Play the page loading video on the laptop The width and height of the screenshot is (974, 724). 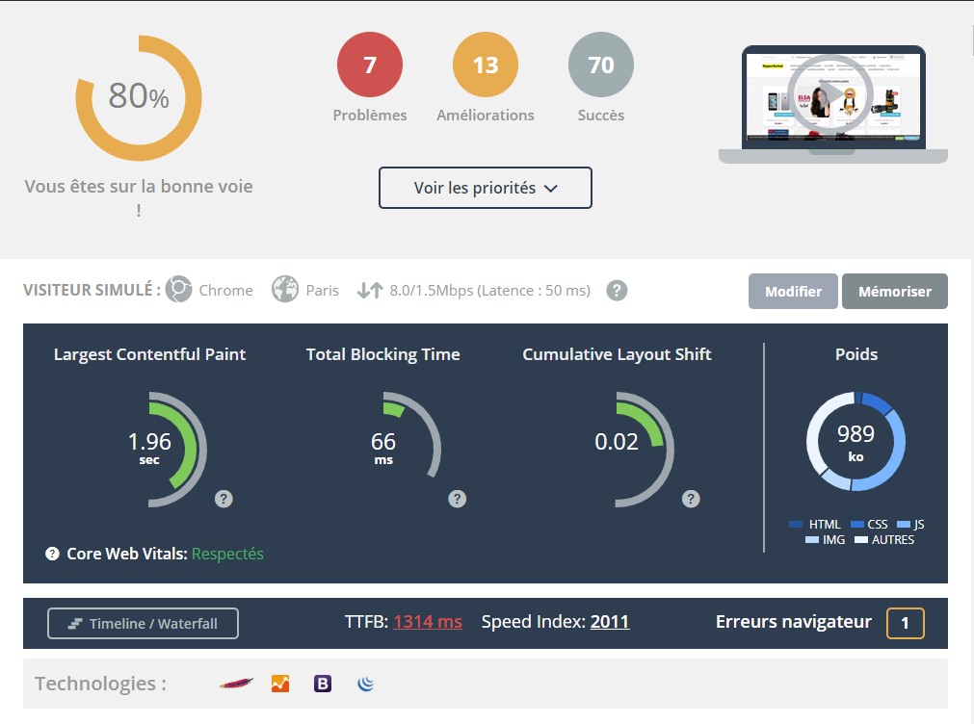pyautogui.click(x=829, y=94)
